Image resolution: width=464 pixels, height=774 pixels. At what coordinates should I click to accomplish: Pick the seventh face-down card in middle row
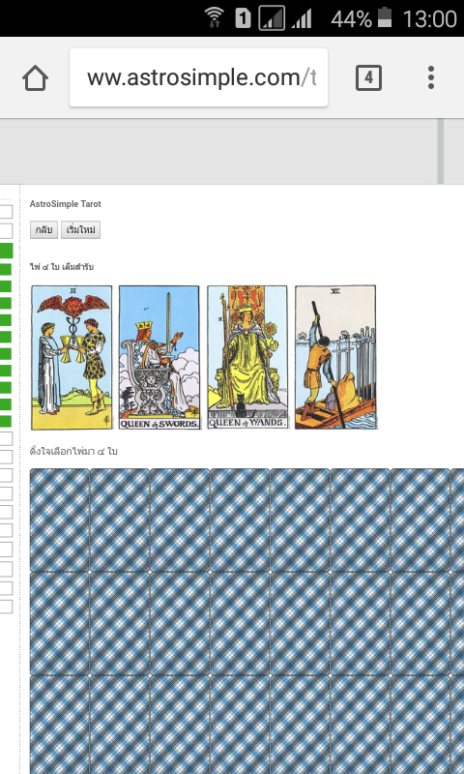tap(420, 623)
